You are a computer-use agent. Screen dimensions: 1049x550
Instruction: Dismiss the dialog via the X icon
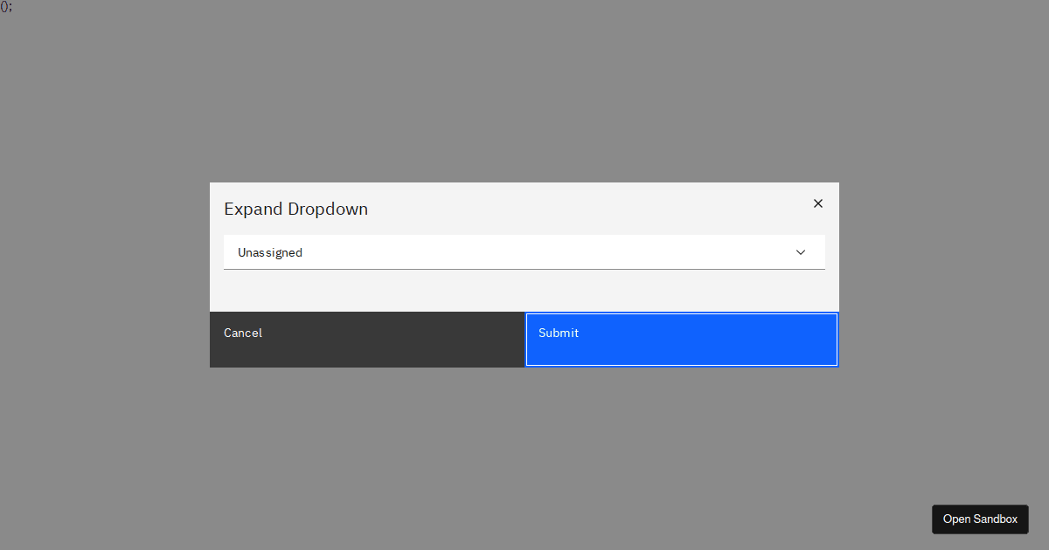pos(817,203)
